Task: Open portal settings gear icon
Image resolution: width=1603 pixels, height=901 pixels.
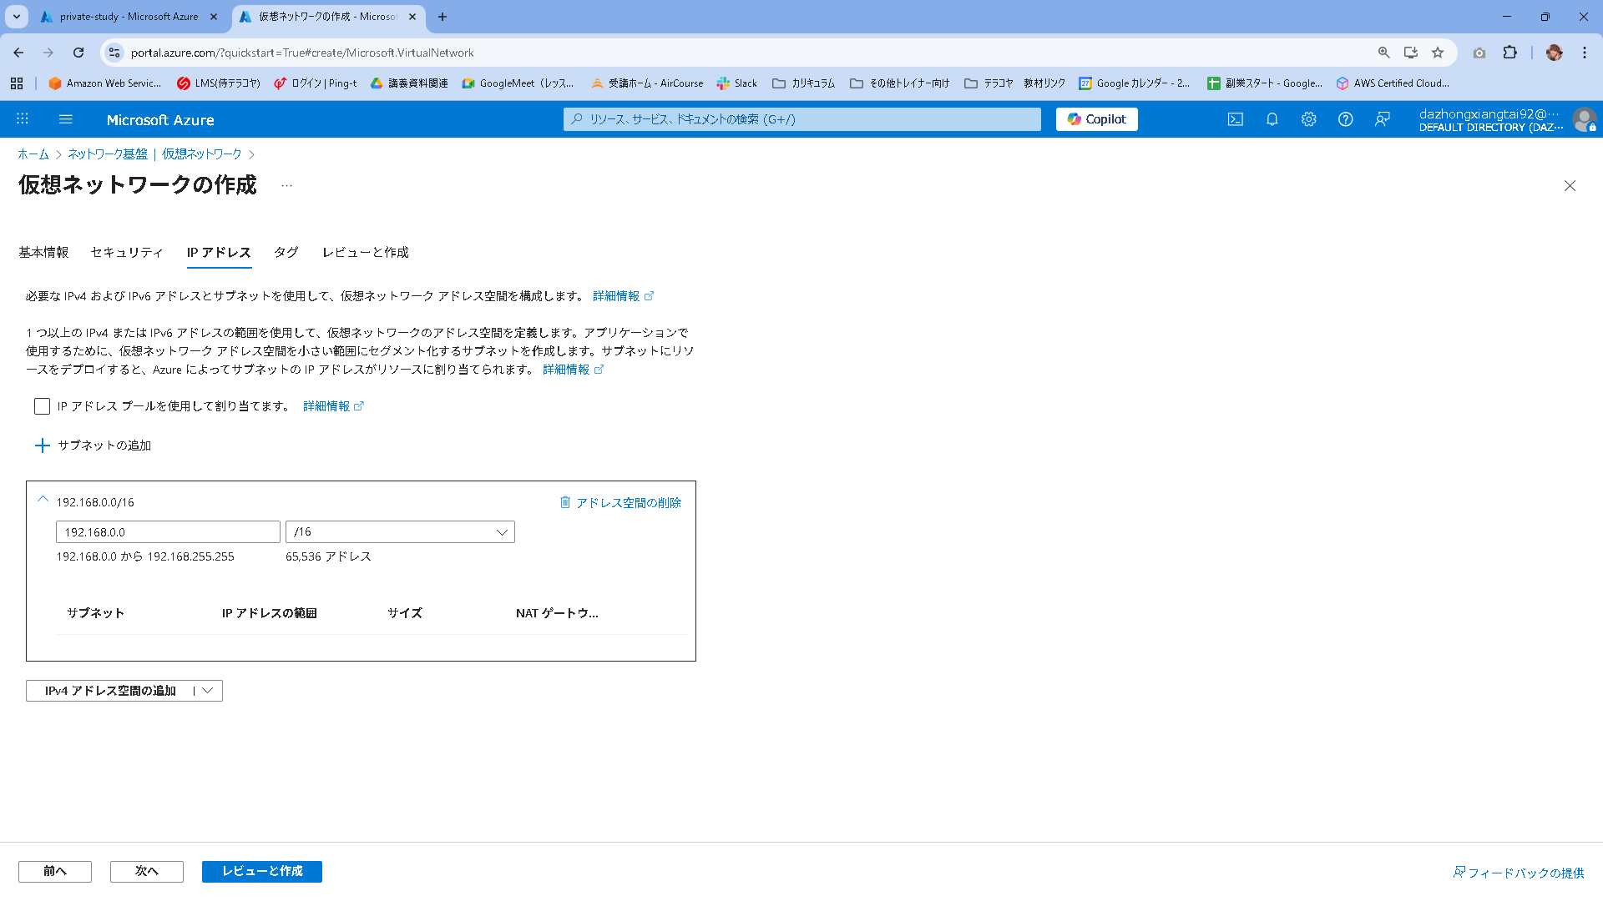Action: pyautogui.click(x=1308, y=119)
